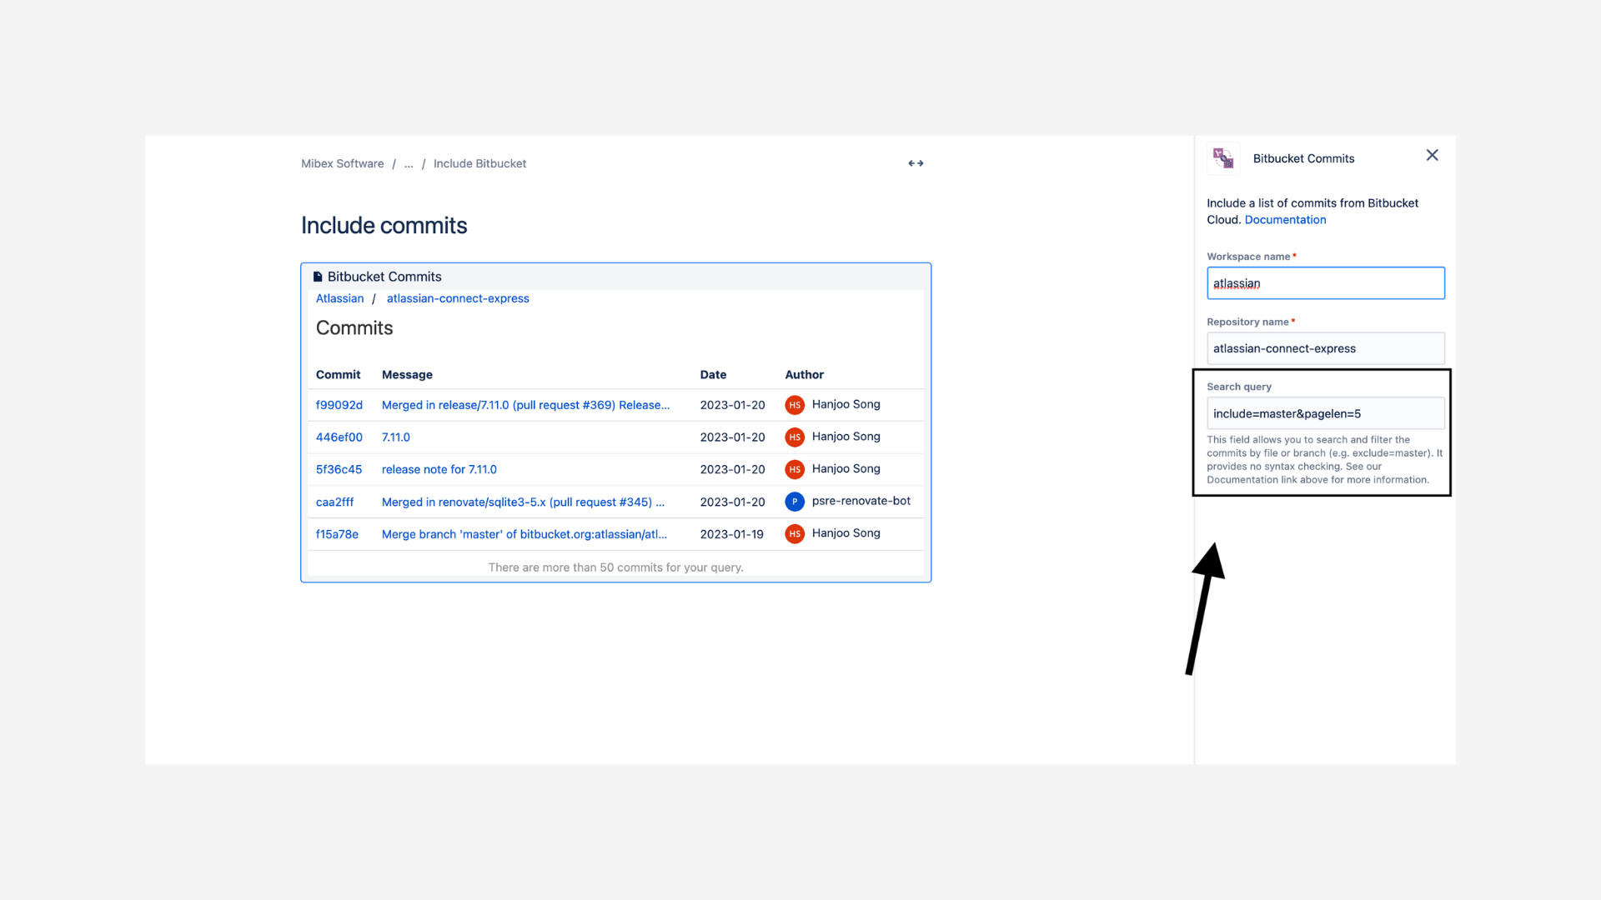Click the expand-width arrows icon at page top
The width and height of the screenshot is (1601, 900).
pyautogui.click(x=915, y=163)
